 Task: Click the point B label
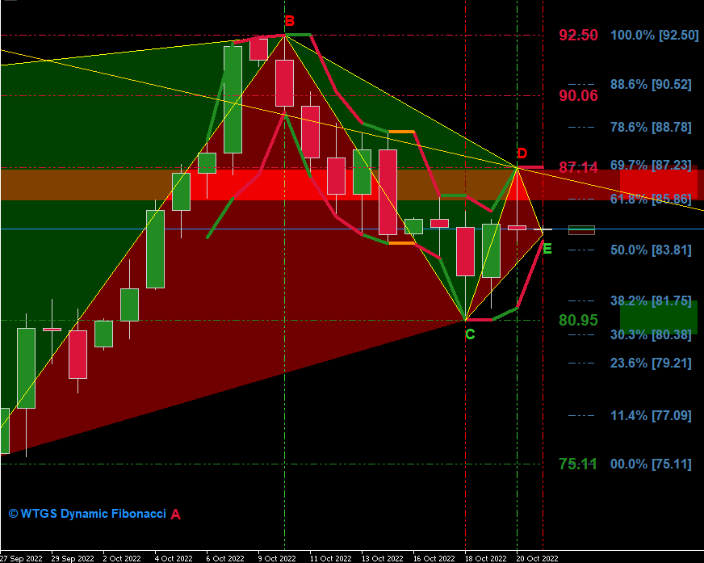(290, 21)
